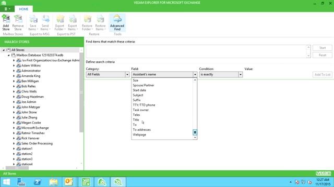Collapse the All Stores tree node
The height and width of the screenshot is (187, 334).
click(4, 50)
